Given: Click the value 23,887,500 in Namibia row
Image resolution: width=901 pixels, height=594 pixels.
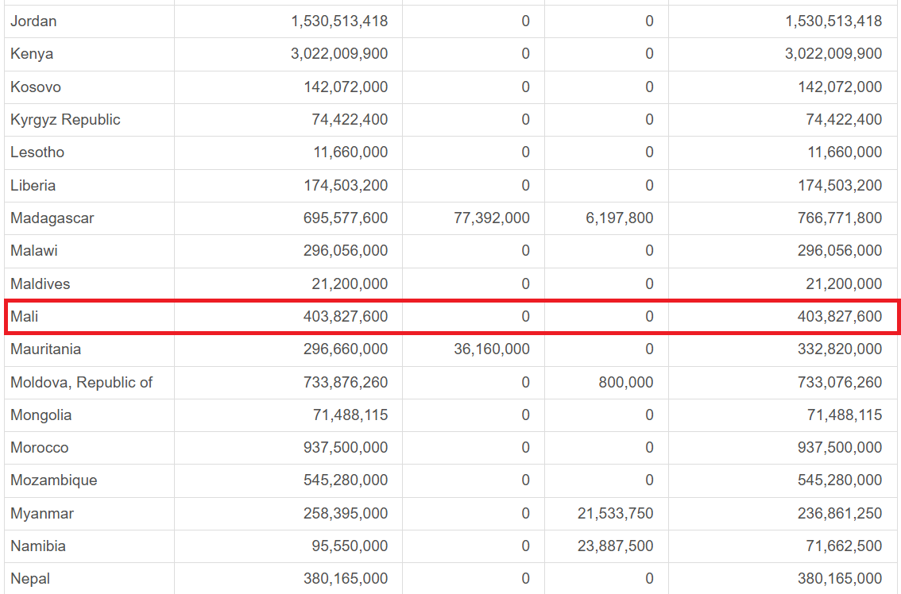Looking at the screenshot, I should [616, 546].
